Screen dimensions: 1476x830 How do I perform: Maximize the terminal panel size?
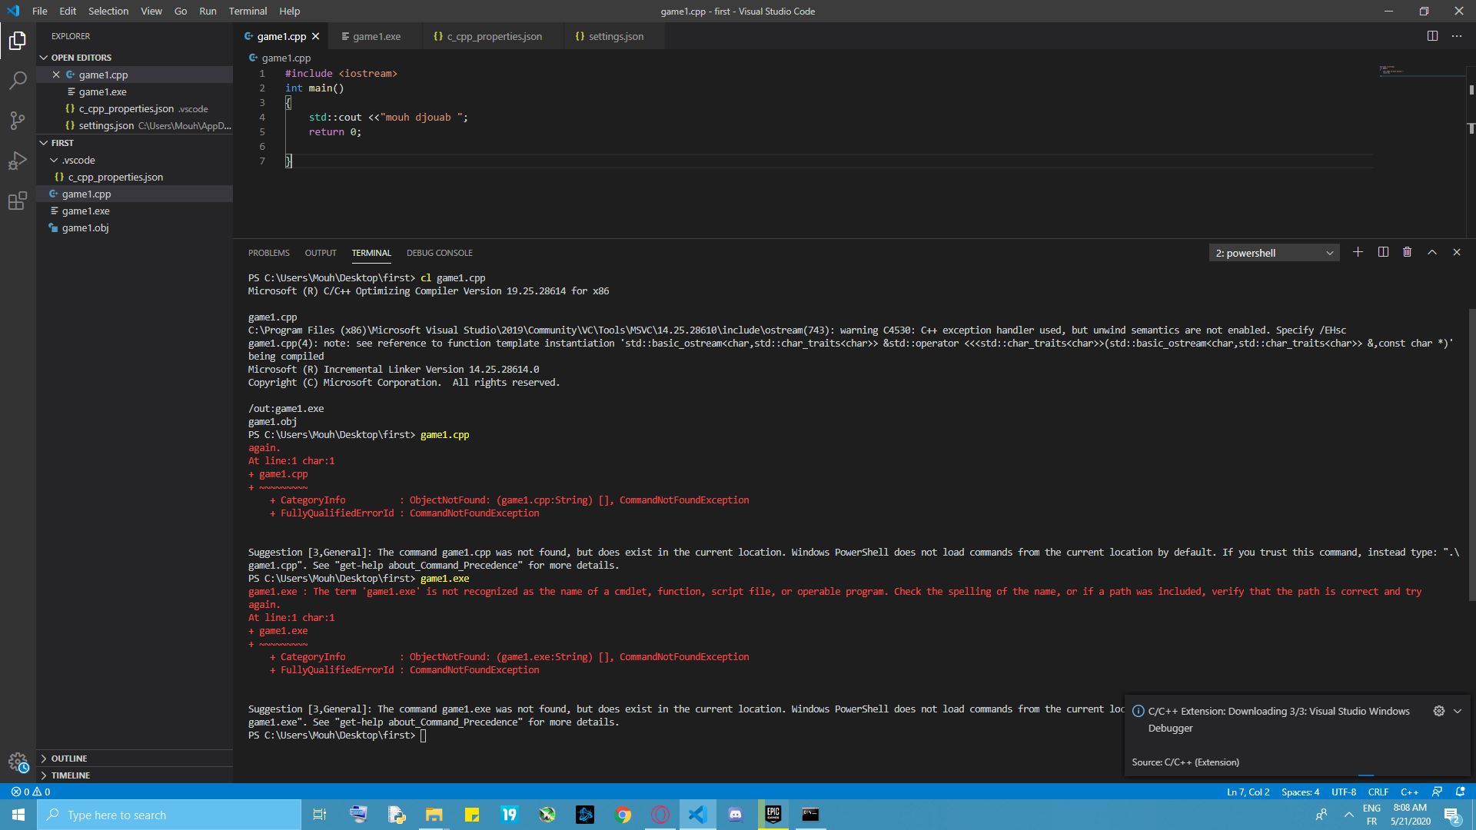1432,252
